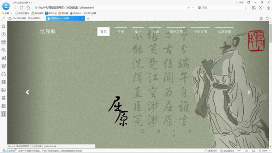
Task: Open the extensions grid icon in toolbar
Action: 254,7
